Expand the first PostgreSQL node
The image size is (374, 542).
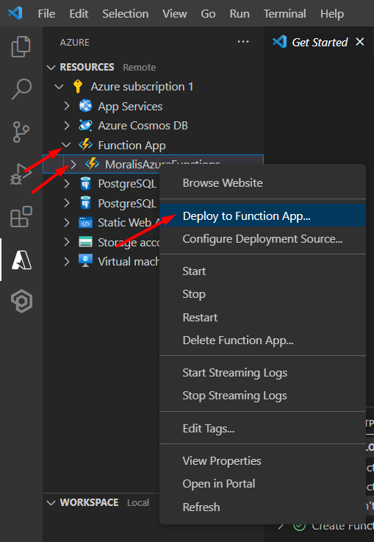[x=67, y=184]
